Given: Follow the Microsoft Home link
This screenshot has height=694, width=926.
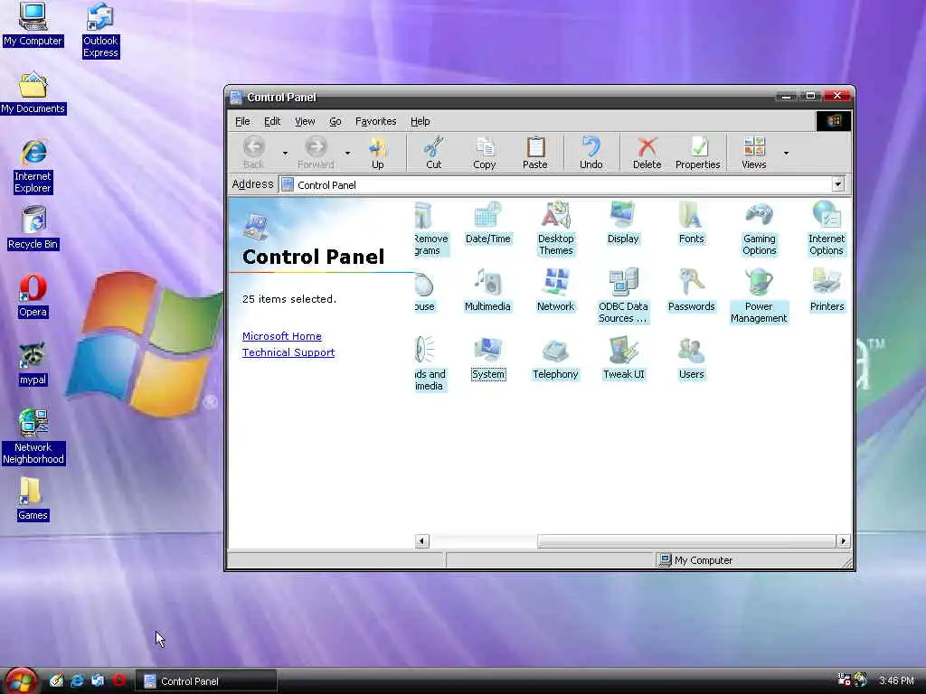Looking at the screenshot, I should [x=282, y=336].
